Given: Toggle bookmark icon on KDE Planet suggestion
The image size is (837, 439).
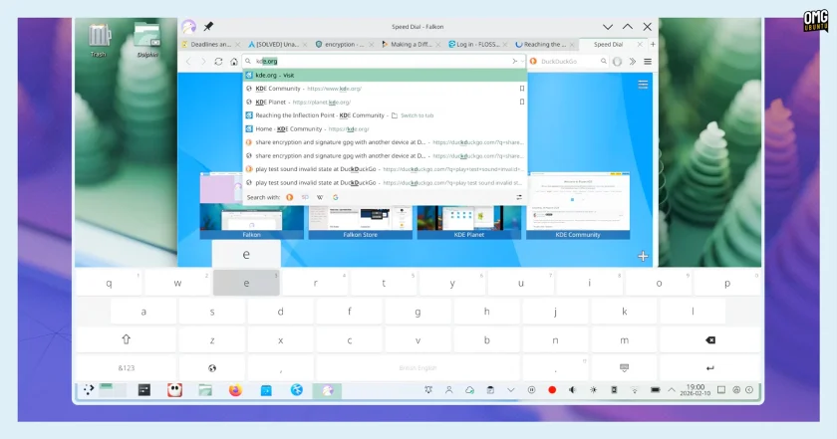Looking at the screenshot, I should tap(522, 102).
